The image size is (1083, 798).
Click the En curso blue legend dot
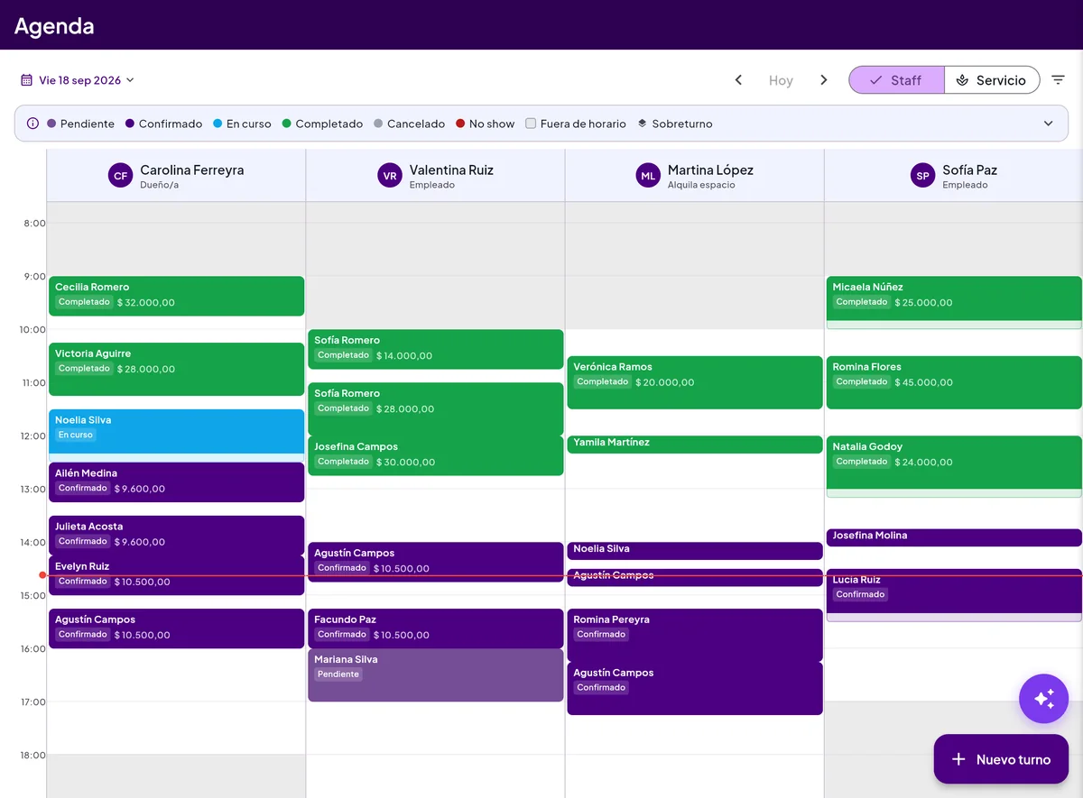click(x=218, y=124)
